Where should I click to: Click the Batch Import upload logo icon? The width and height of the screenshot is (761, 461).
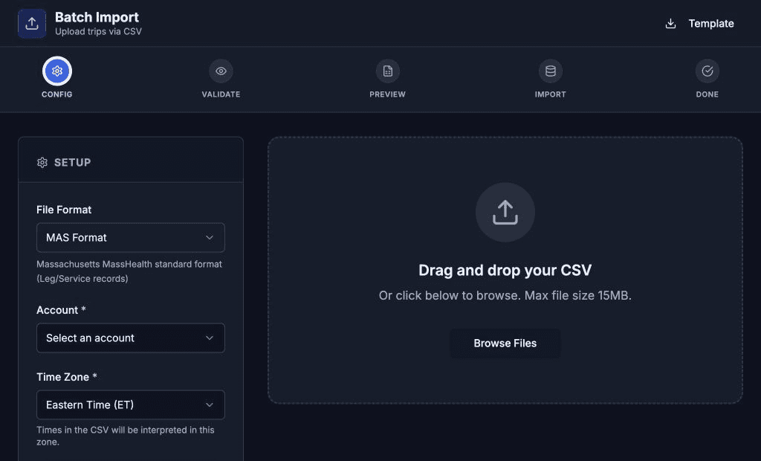click(x=32, y=23)
